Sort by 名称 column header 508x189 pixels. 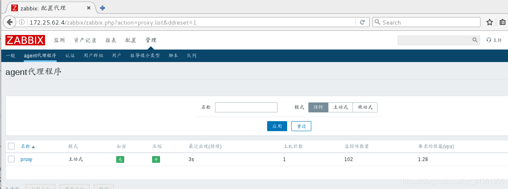pyautogui.click(x=28, y=147)
